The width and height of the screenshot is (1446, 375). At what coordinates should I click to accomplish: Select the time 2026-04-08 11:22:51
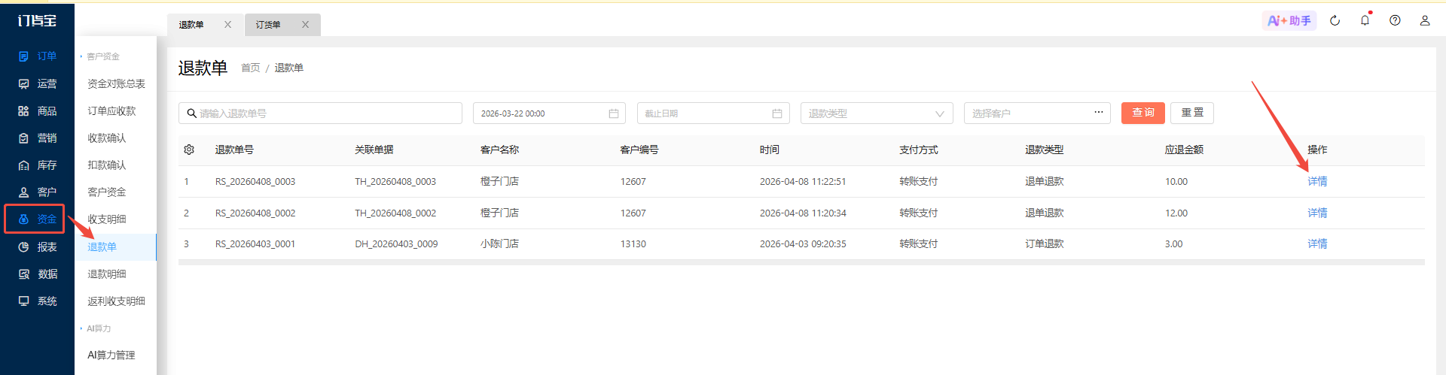click(x=803, y=181)
